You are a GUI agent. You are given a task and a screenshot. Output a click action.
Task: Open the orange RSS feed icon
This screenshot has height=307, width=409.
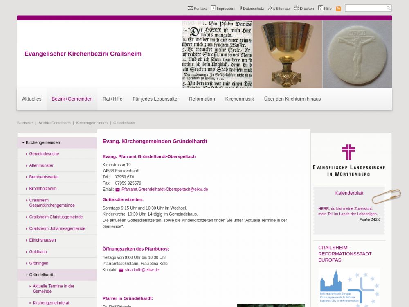tap(338, 9)
